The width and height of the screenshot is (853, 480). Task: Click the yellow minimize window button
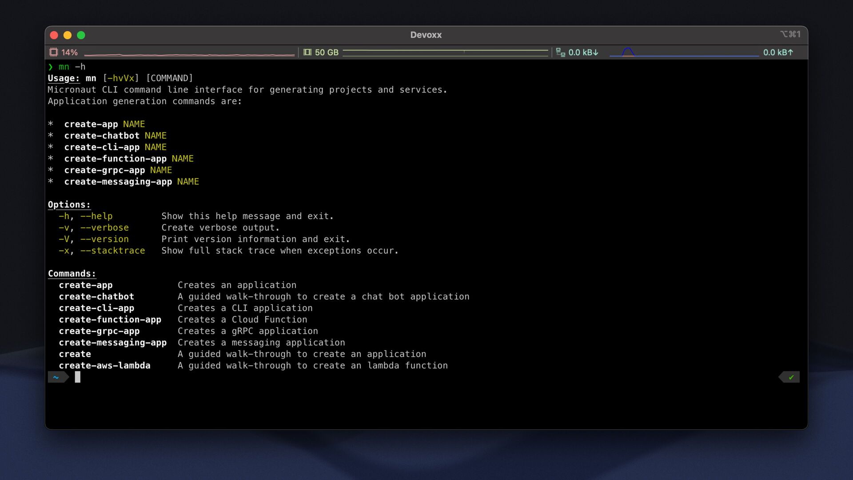click(68, 35)
